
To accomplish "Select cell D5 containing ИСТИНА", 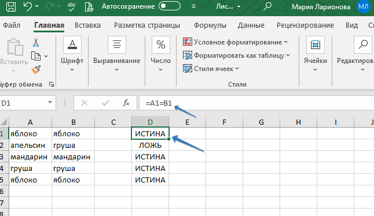I will click(151, 180).
